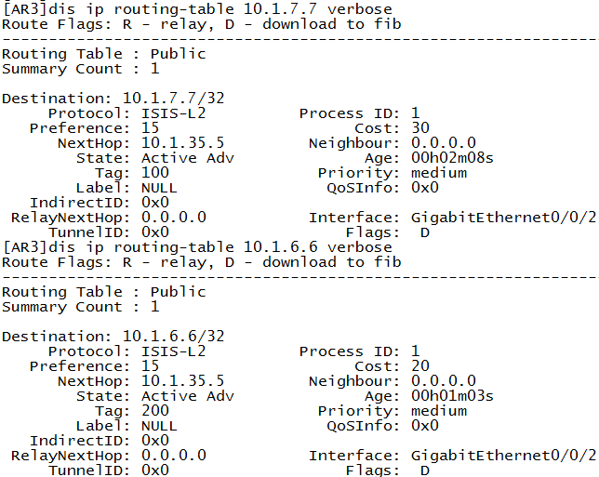The image size is (599, 477).
Task: Click first GigabitEthernet0/0/2 interface value
Action: 503,218
